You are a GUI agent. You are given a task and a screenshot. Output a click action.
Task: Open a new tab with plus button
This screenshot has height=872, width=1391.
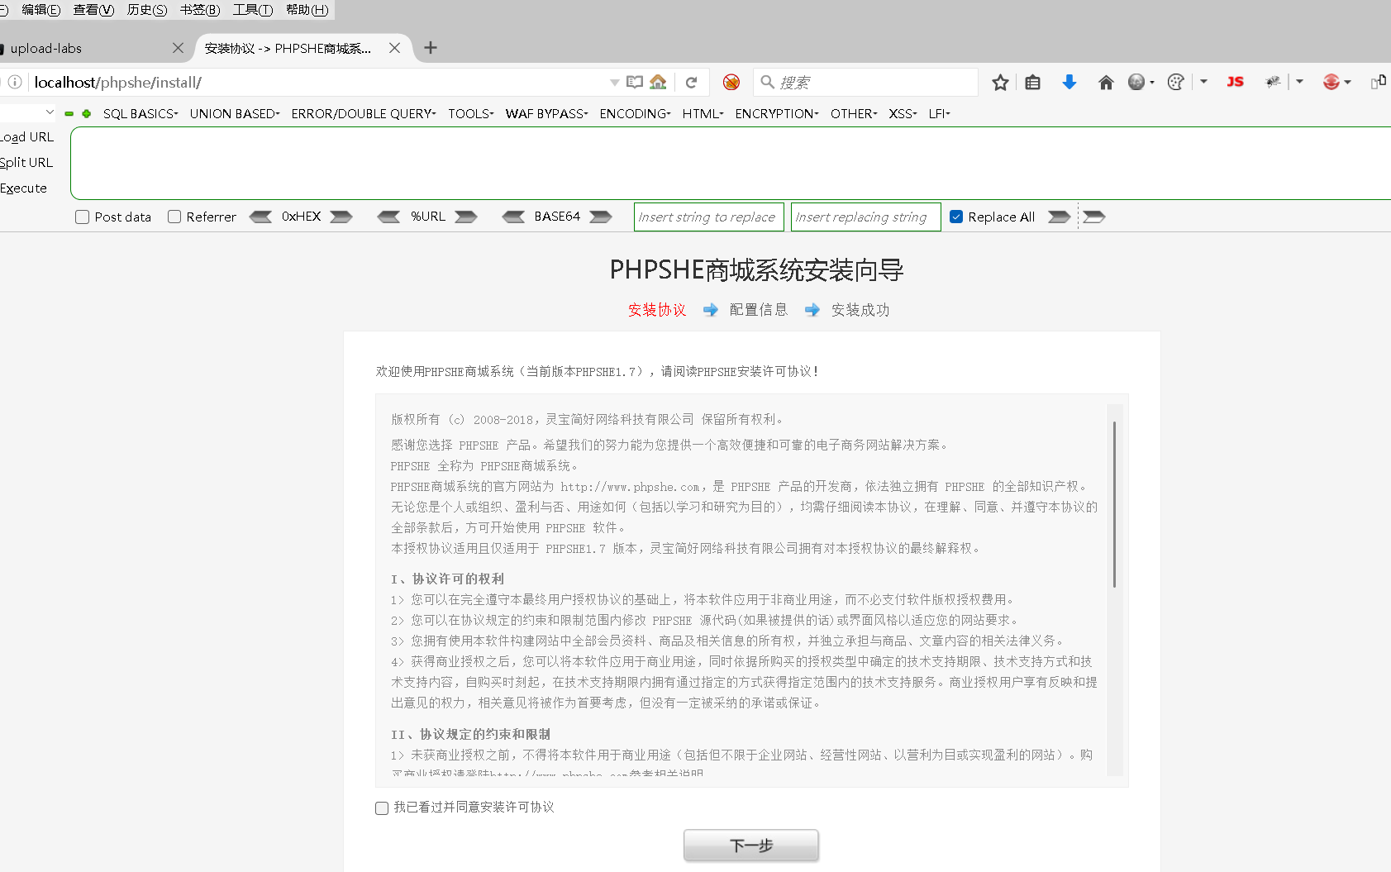click(x=430, y=48)
